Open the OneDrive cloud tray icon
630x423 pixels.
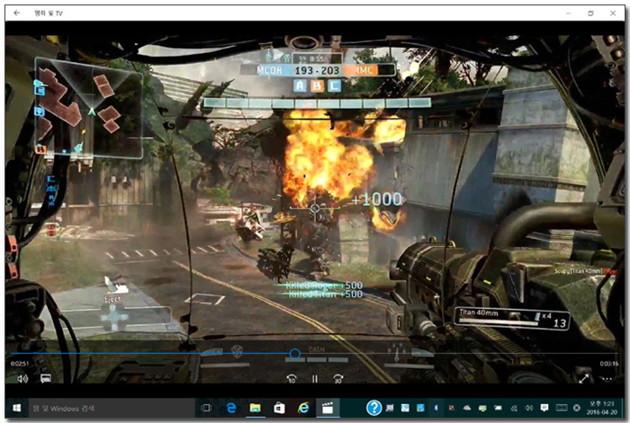coord(467,408)
